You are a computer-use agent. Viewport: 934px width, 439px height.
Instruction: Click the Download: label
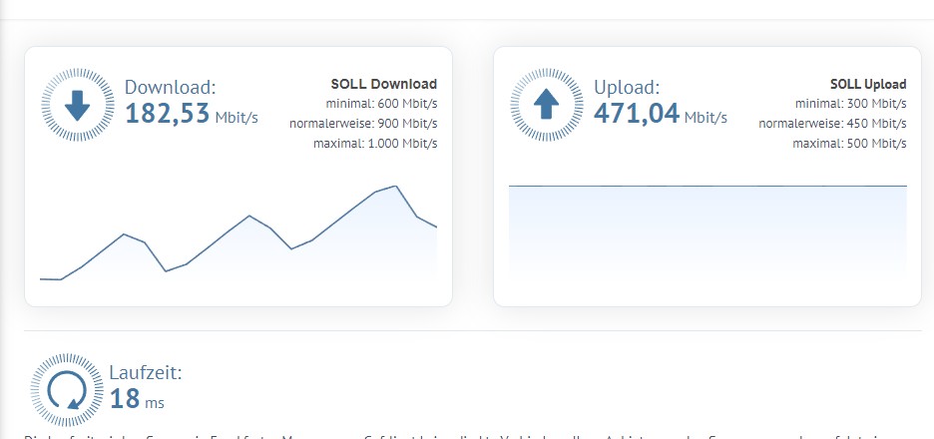pos(171,87)
